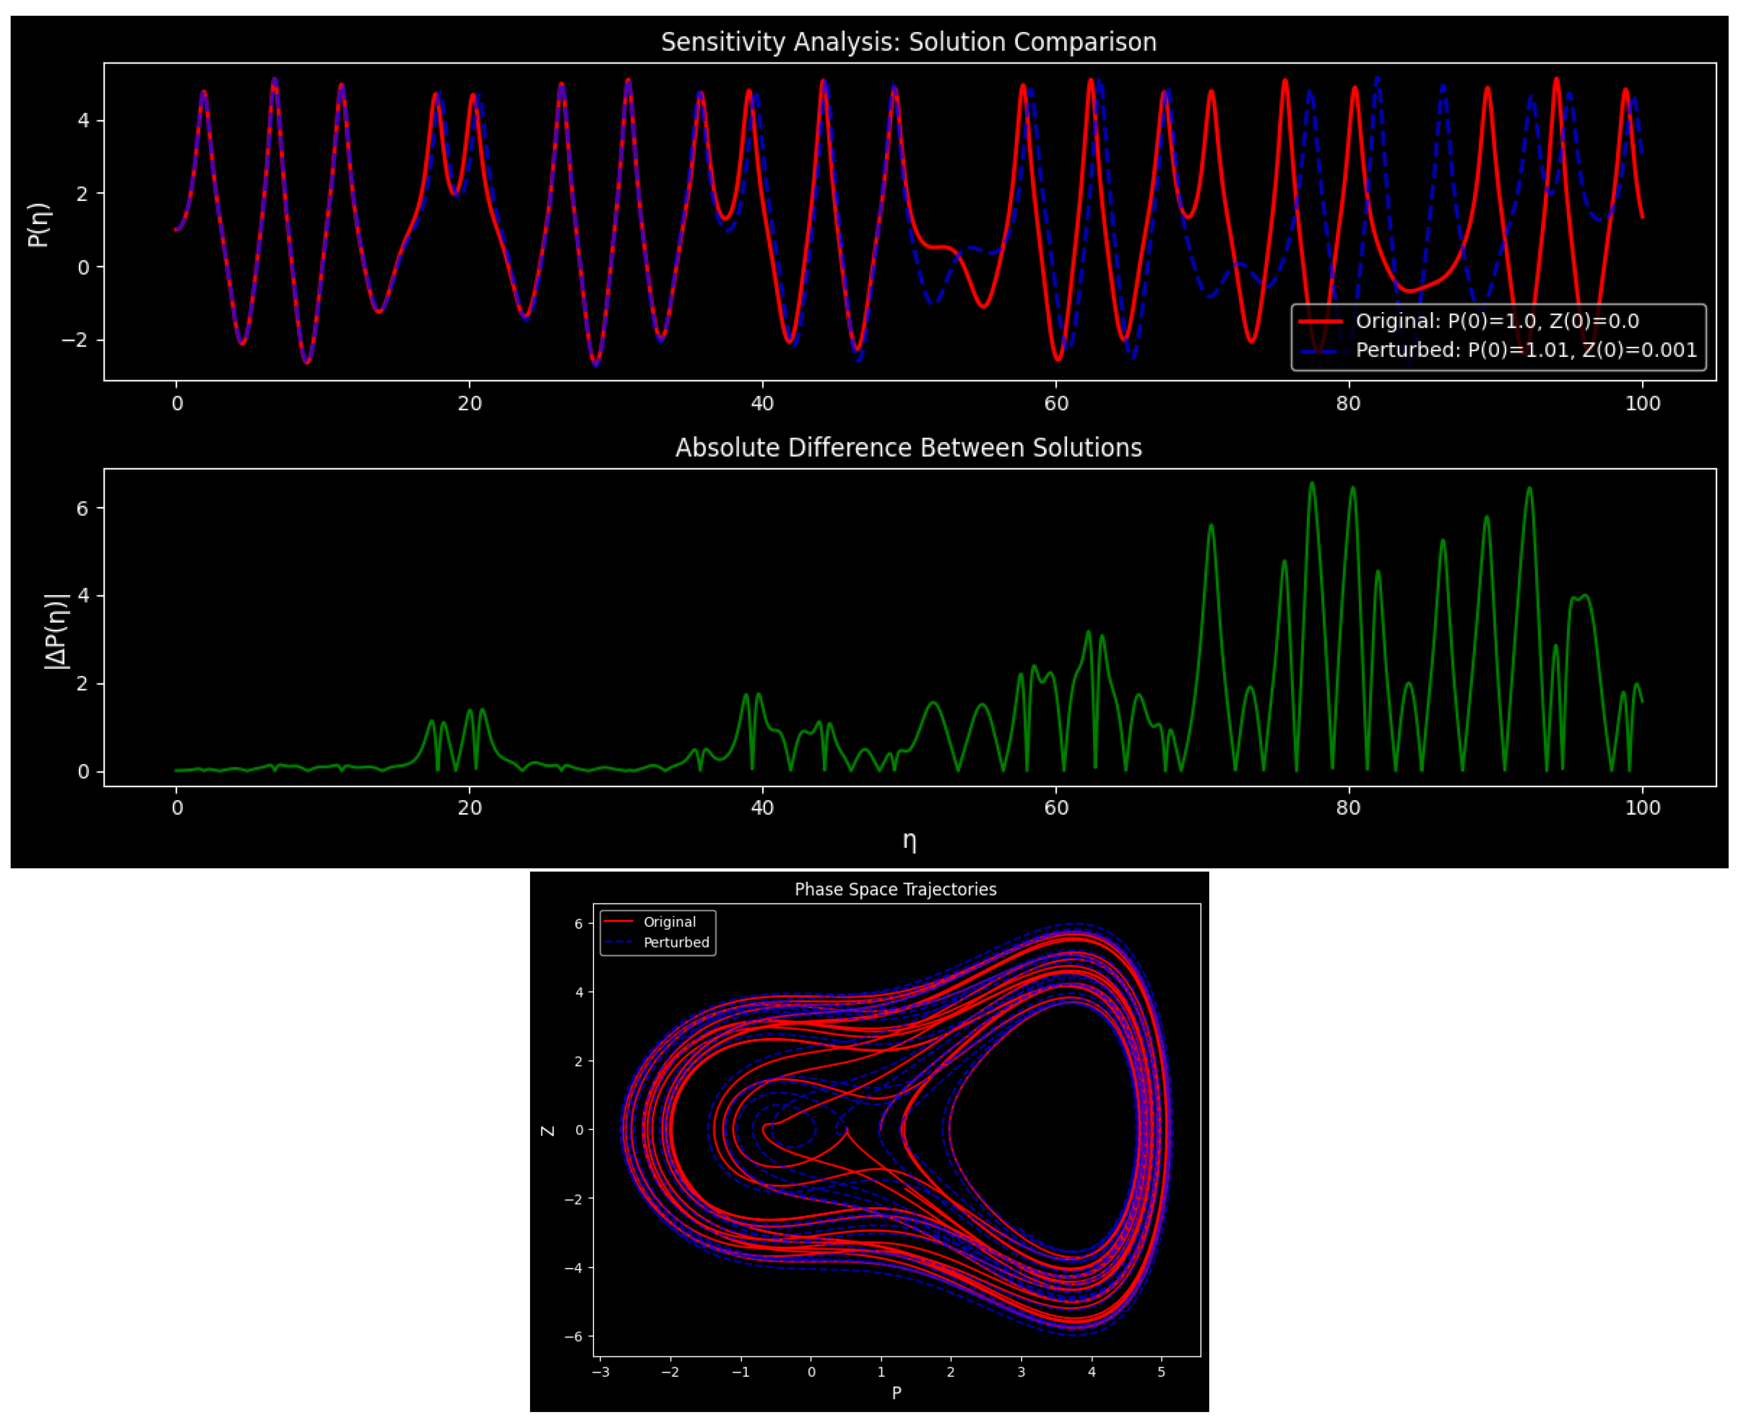Image resolution: width=1743 pixels, height=1425 pixels.
Task: Click the red Original legend line in top plot
Action: click(x=1320, y=321)
